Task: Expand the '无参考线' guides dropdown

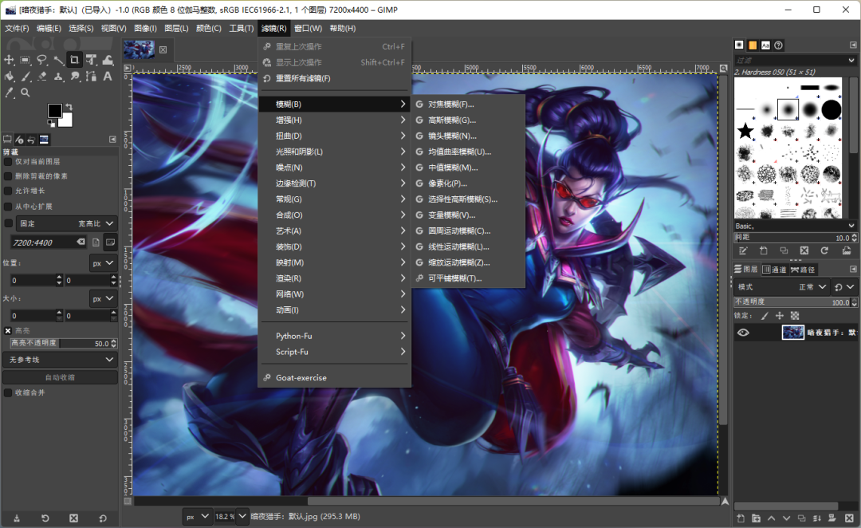Action: click(60, 360)
